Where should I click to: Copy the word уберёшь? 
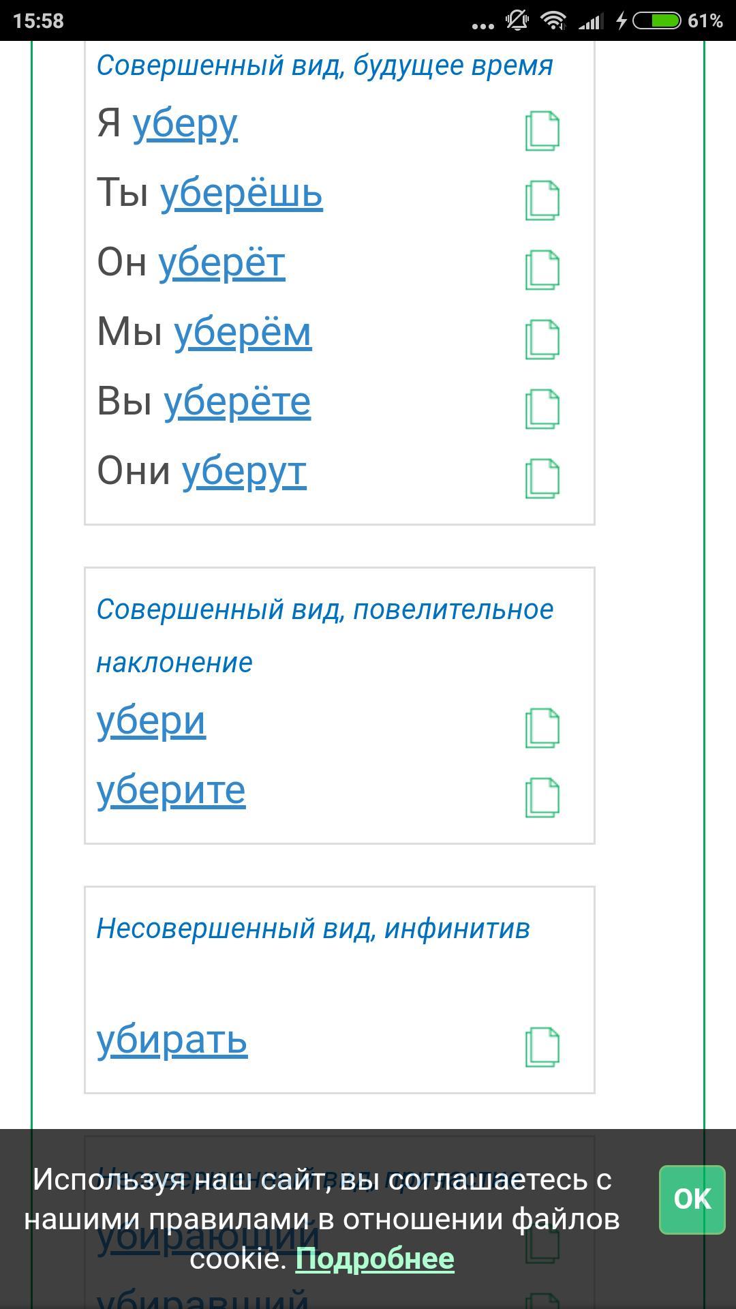click(542, 200)
